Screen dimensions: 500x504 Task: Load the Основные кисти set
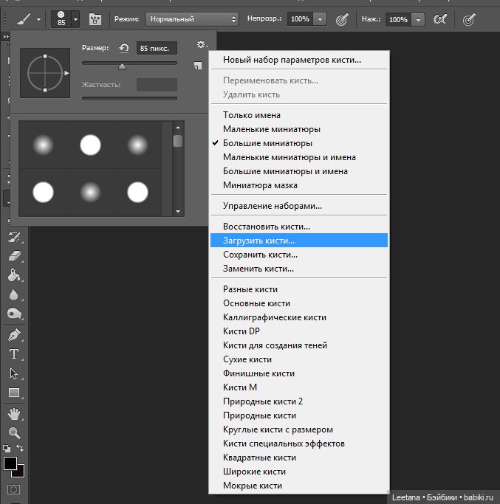point(299,303)
